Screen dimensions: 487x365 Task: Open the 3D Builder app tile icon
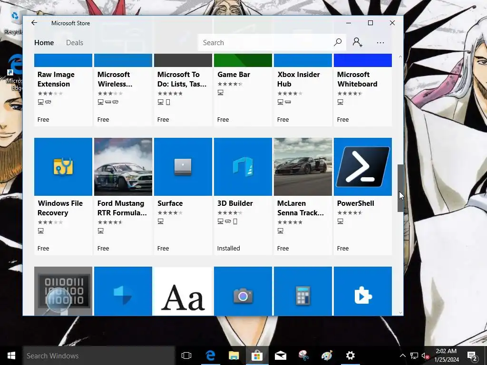pos(243,167)
